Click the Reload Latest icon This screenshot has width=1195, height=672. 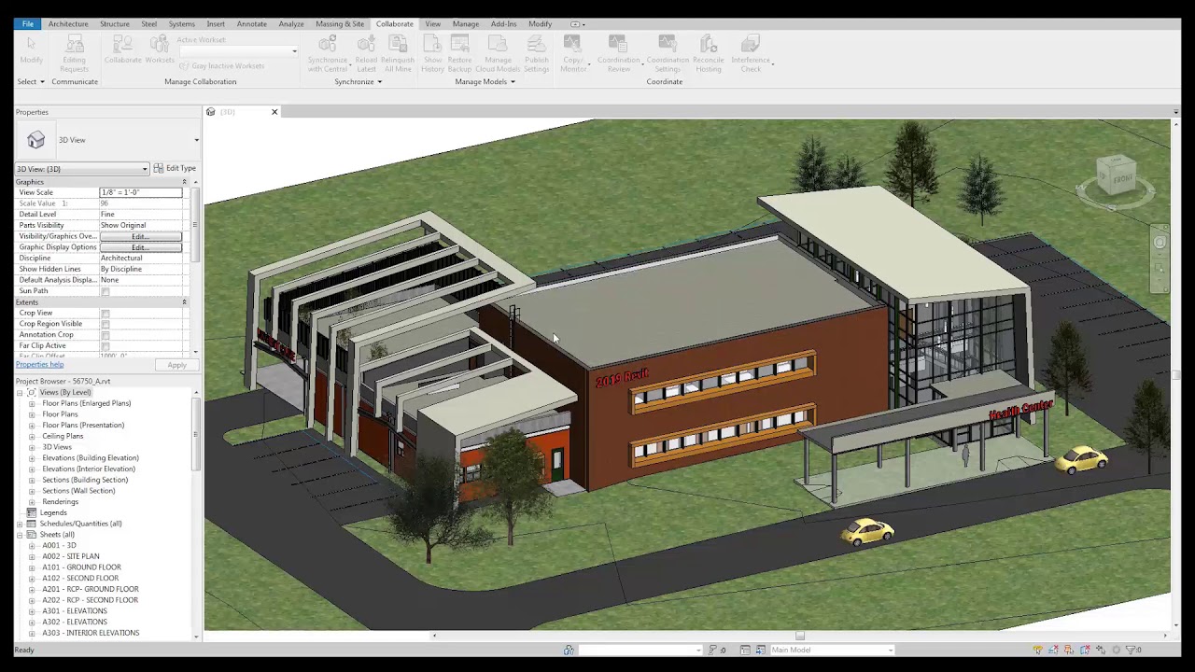tap(366, 45)
